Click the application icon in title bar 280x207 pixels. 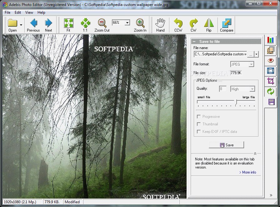click(x=5, y=4)
